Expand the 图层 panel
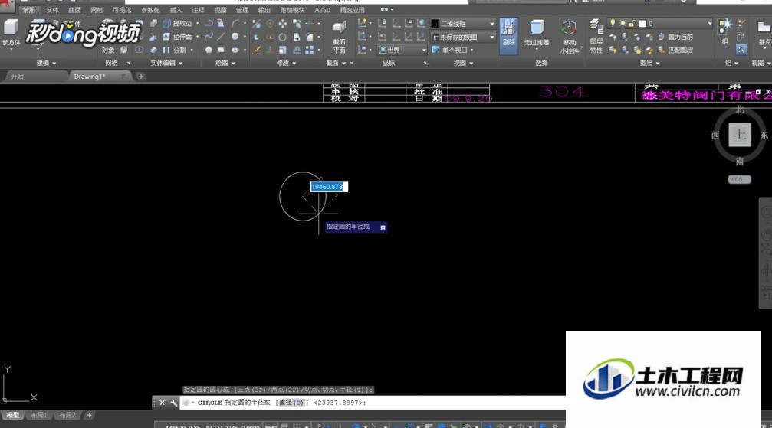This screenshot has height=428, width=772. coord(649,64)
